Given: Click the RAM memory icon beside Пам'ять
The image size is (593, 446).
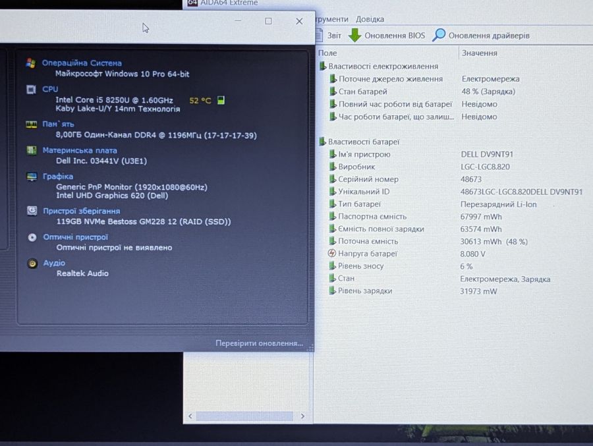Looking at the screenshot, I should [31, 124].
